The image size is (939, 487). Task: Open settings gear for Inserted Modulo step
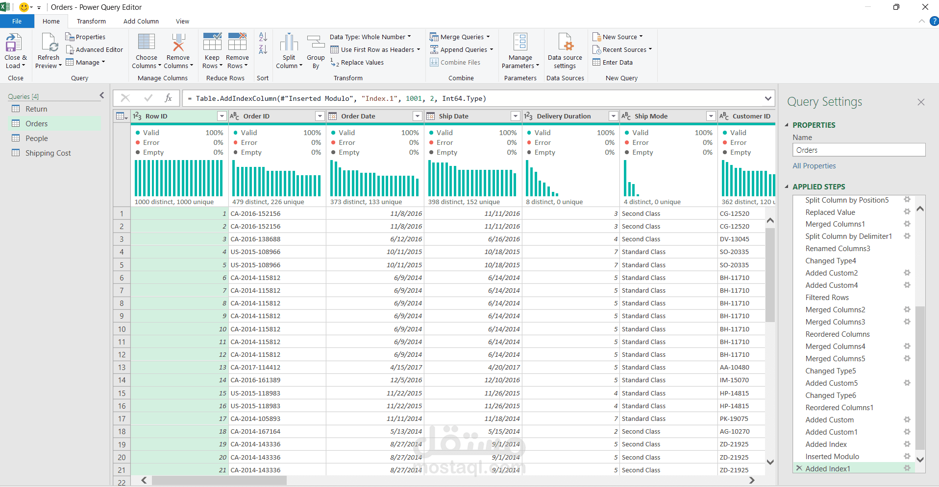coord(907,456)
